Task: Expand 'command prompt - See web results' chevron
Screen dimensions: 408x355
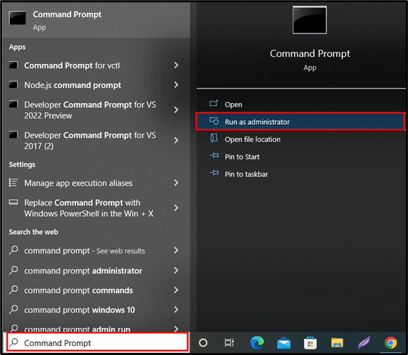Action: 176,250
